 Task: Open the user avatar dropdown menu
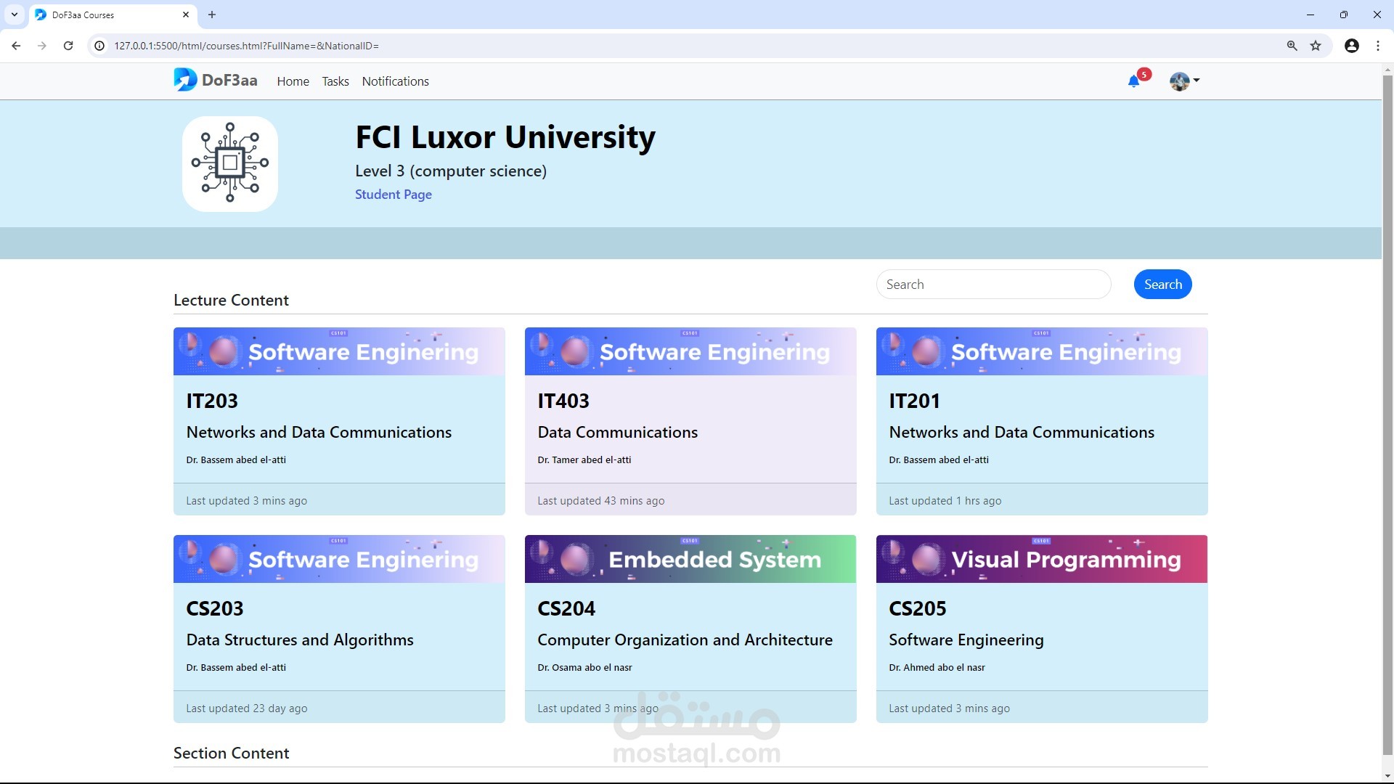pyautogui.click(x=1184, y=81)
